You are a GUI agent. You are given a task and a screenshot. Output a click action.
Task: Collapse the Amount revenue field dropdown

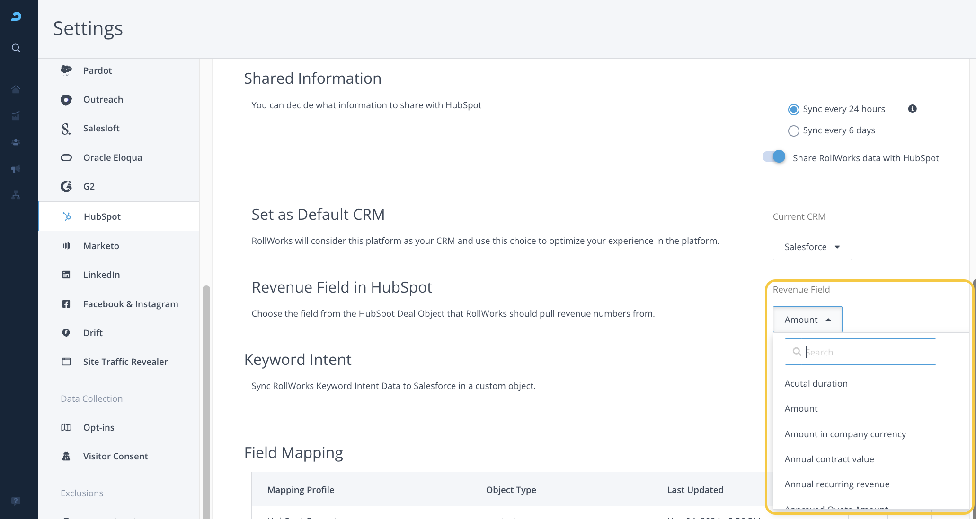807,320
